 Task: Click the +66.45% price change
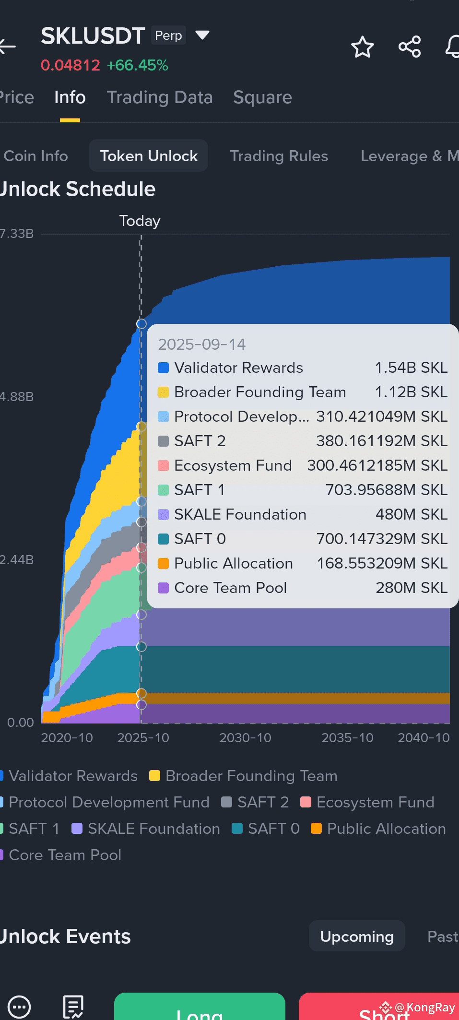coord(137,65)
